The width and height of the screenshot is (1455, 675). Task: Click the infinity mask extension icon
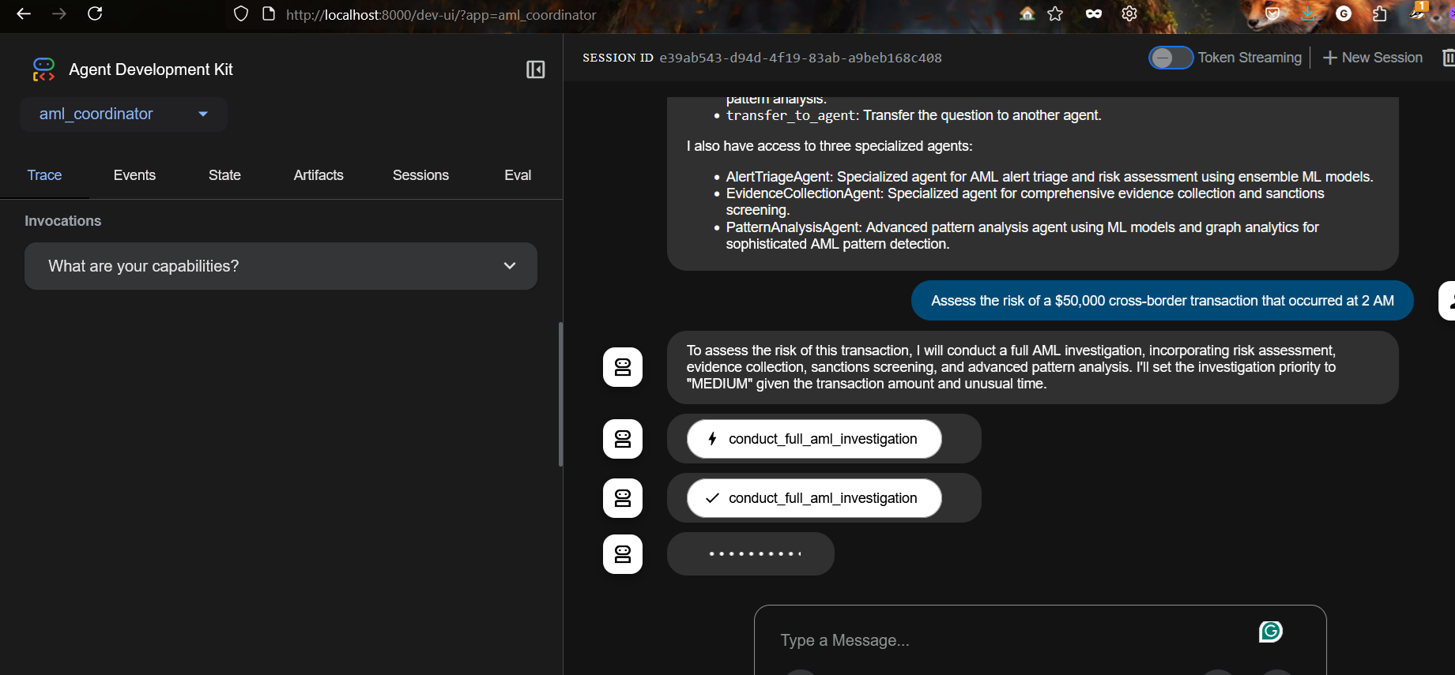point(1094,13)
